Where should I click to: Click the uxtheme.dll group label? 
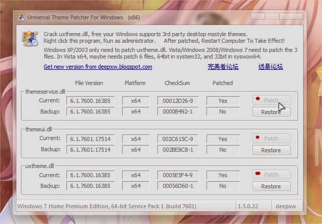39,166
